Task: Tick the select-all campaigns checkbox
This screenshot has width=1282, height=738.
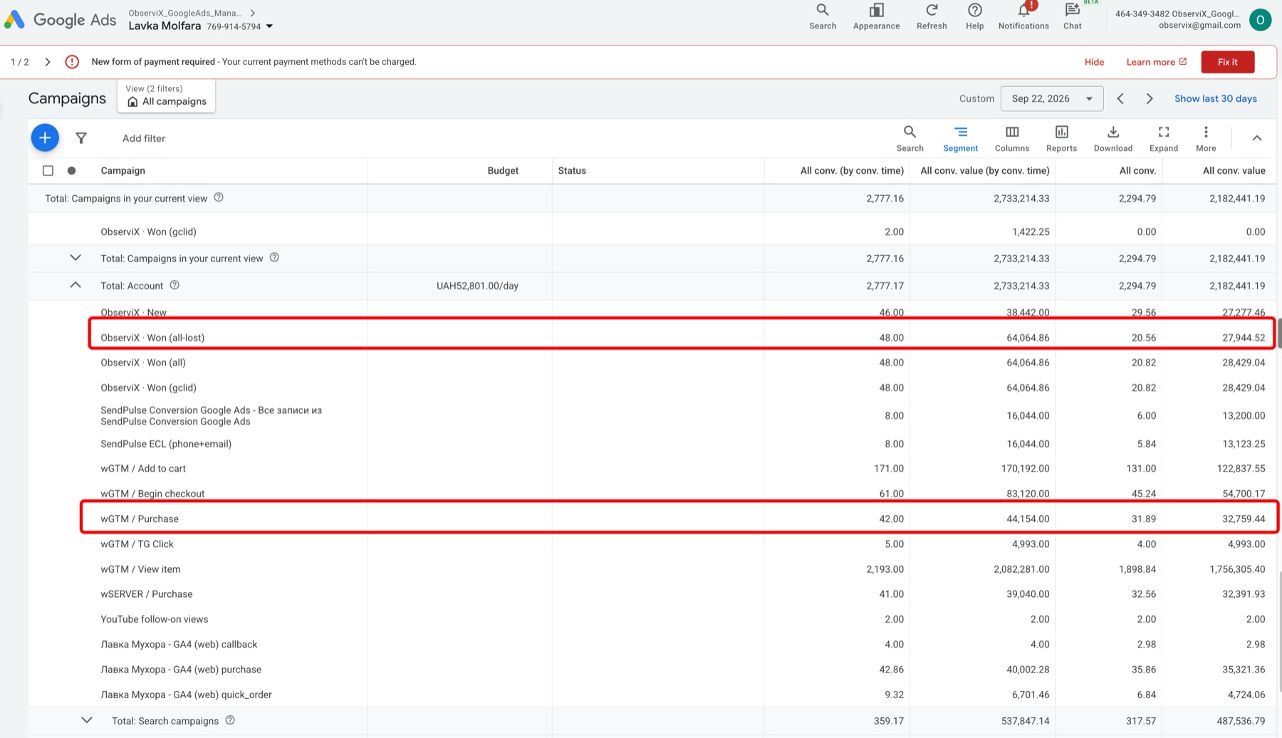Action: [x=48, y=170]
